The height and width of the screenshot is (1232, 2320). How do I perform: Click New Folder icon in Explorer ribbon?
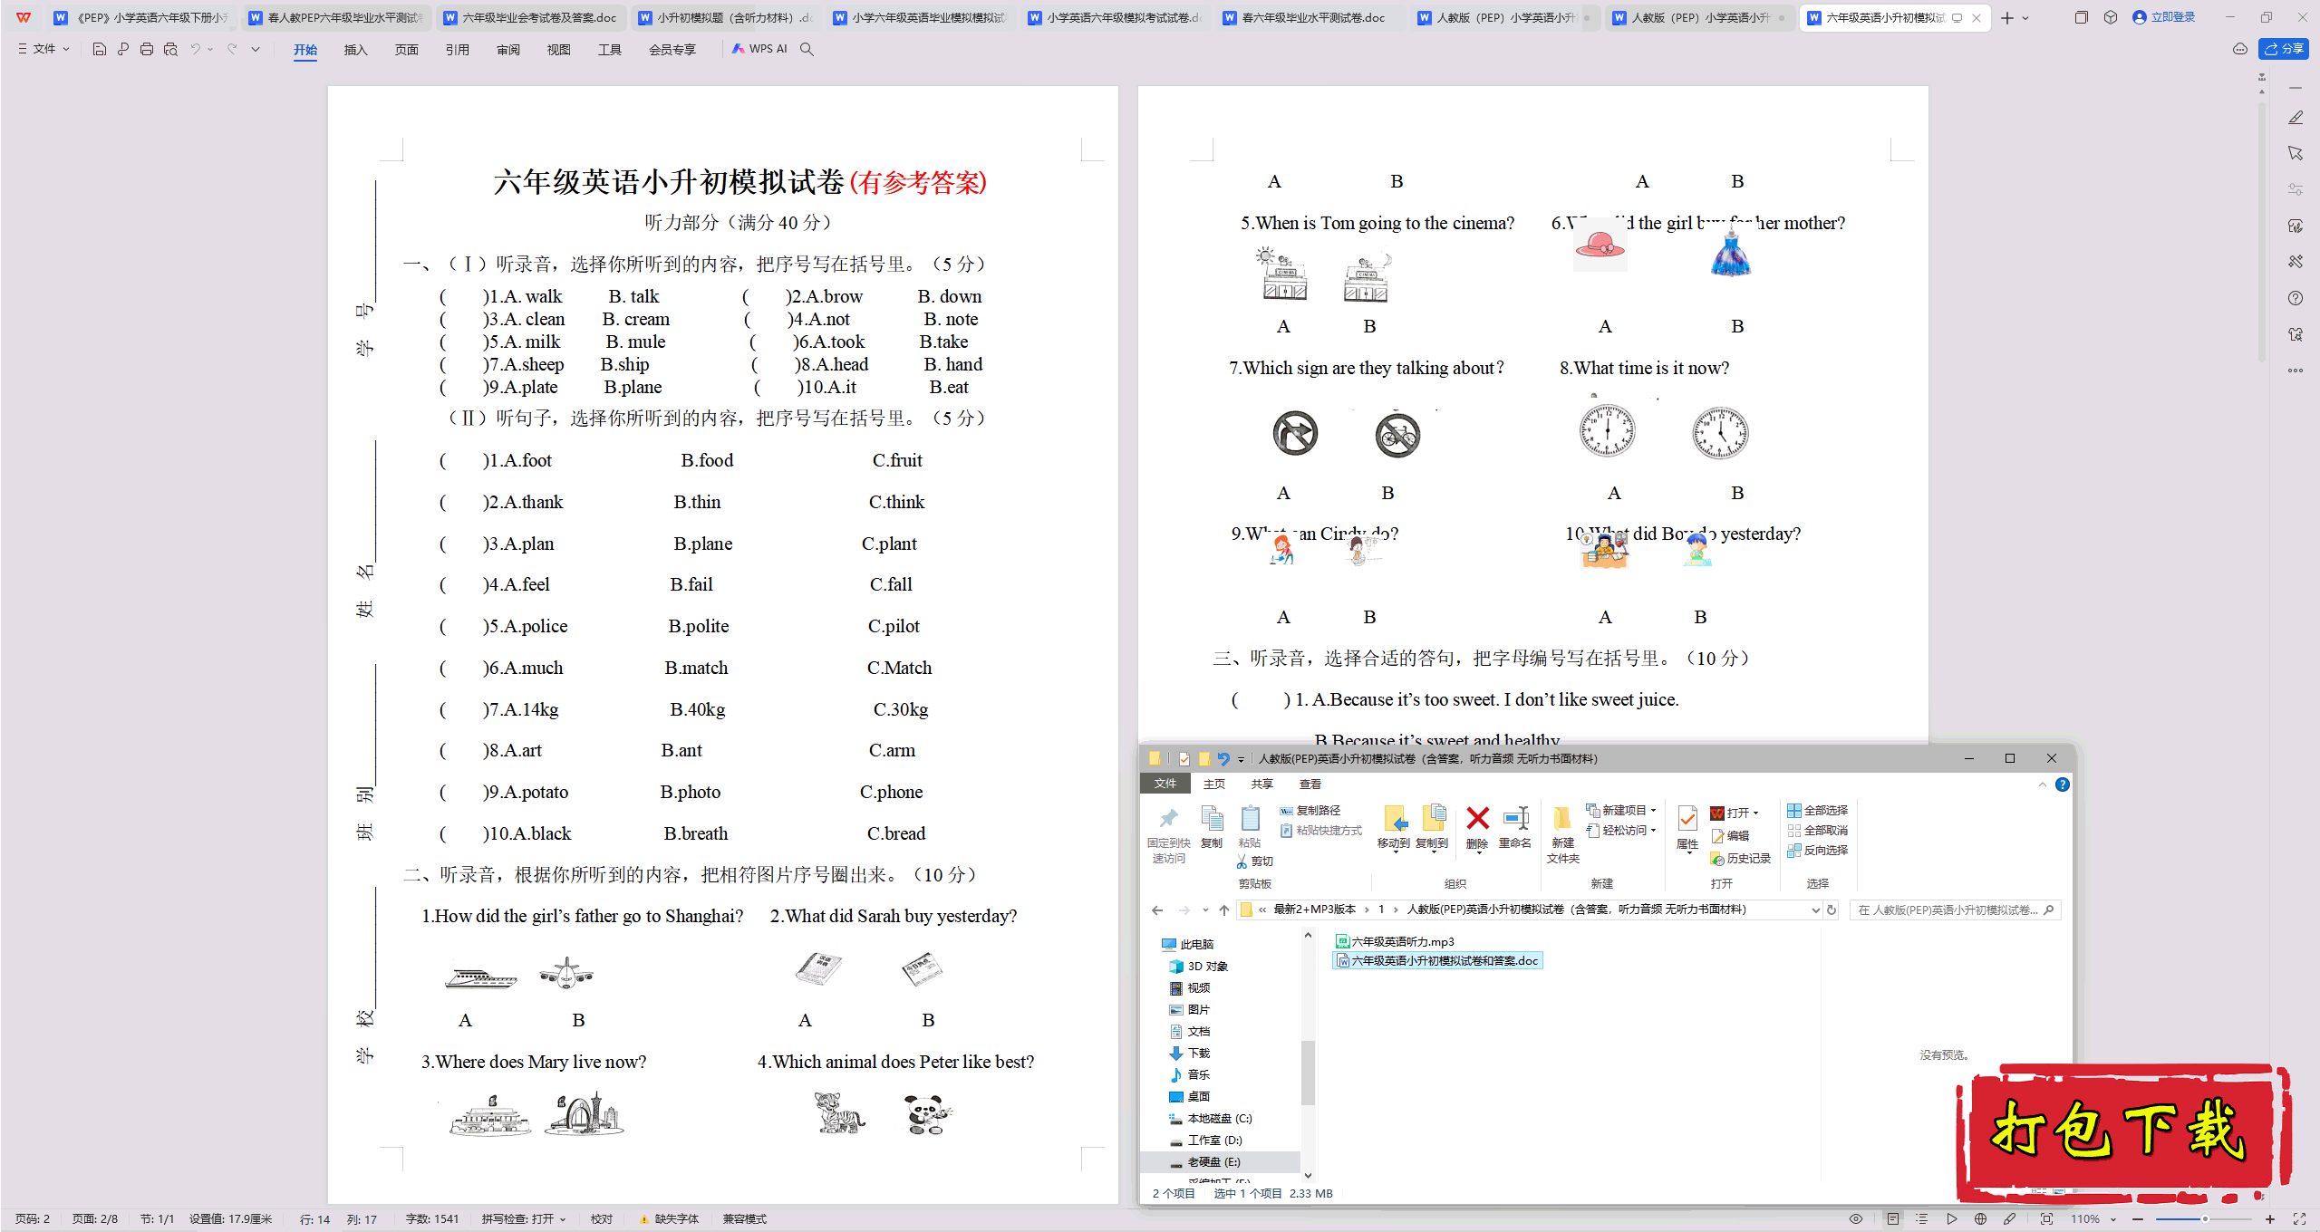pyautogui.click(x=1562, y=833)
